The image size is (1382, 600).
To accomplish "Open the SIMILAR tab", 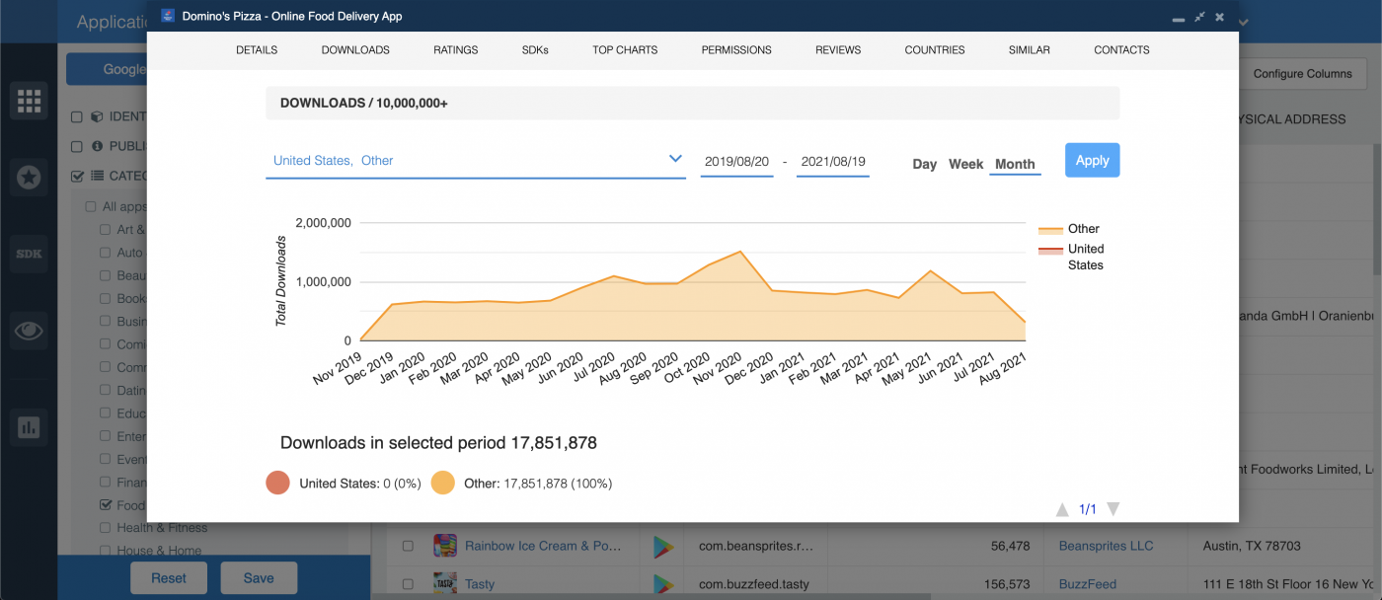I will click(x=1029, y=49).
